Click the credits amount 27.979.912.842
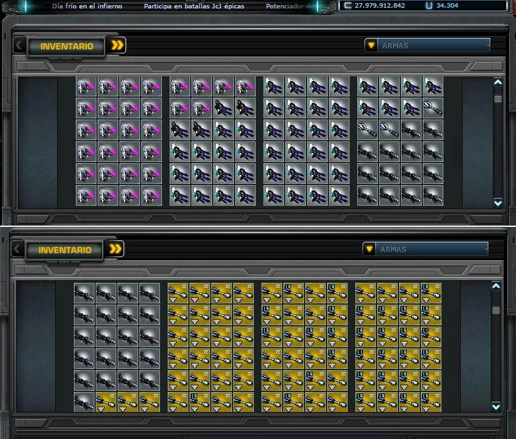 pos(380,6)
